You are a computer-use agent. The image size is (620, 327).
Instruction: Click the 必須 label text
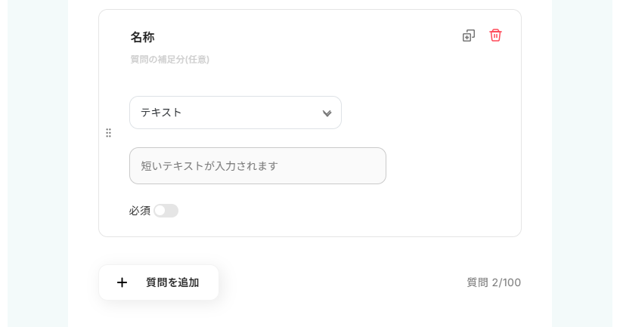140,211
